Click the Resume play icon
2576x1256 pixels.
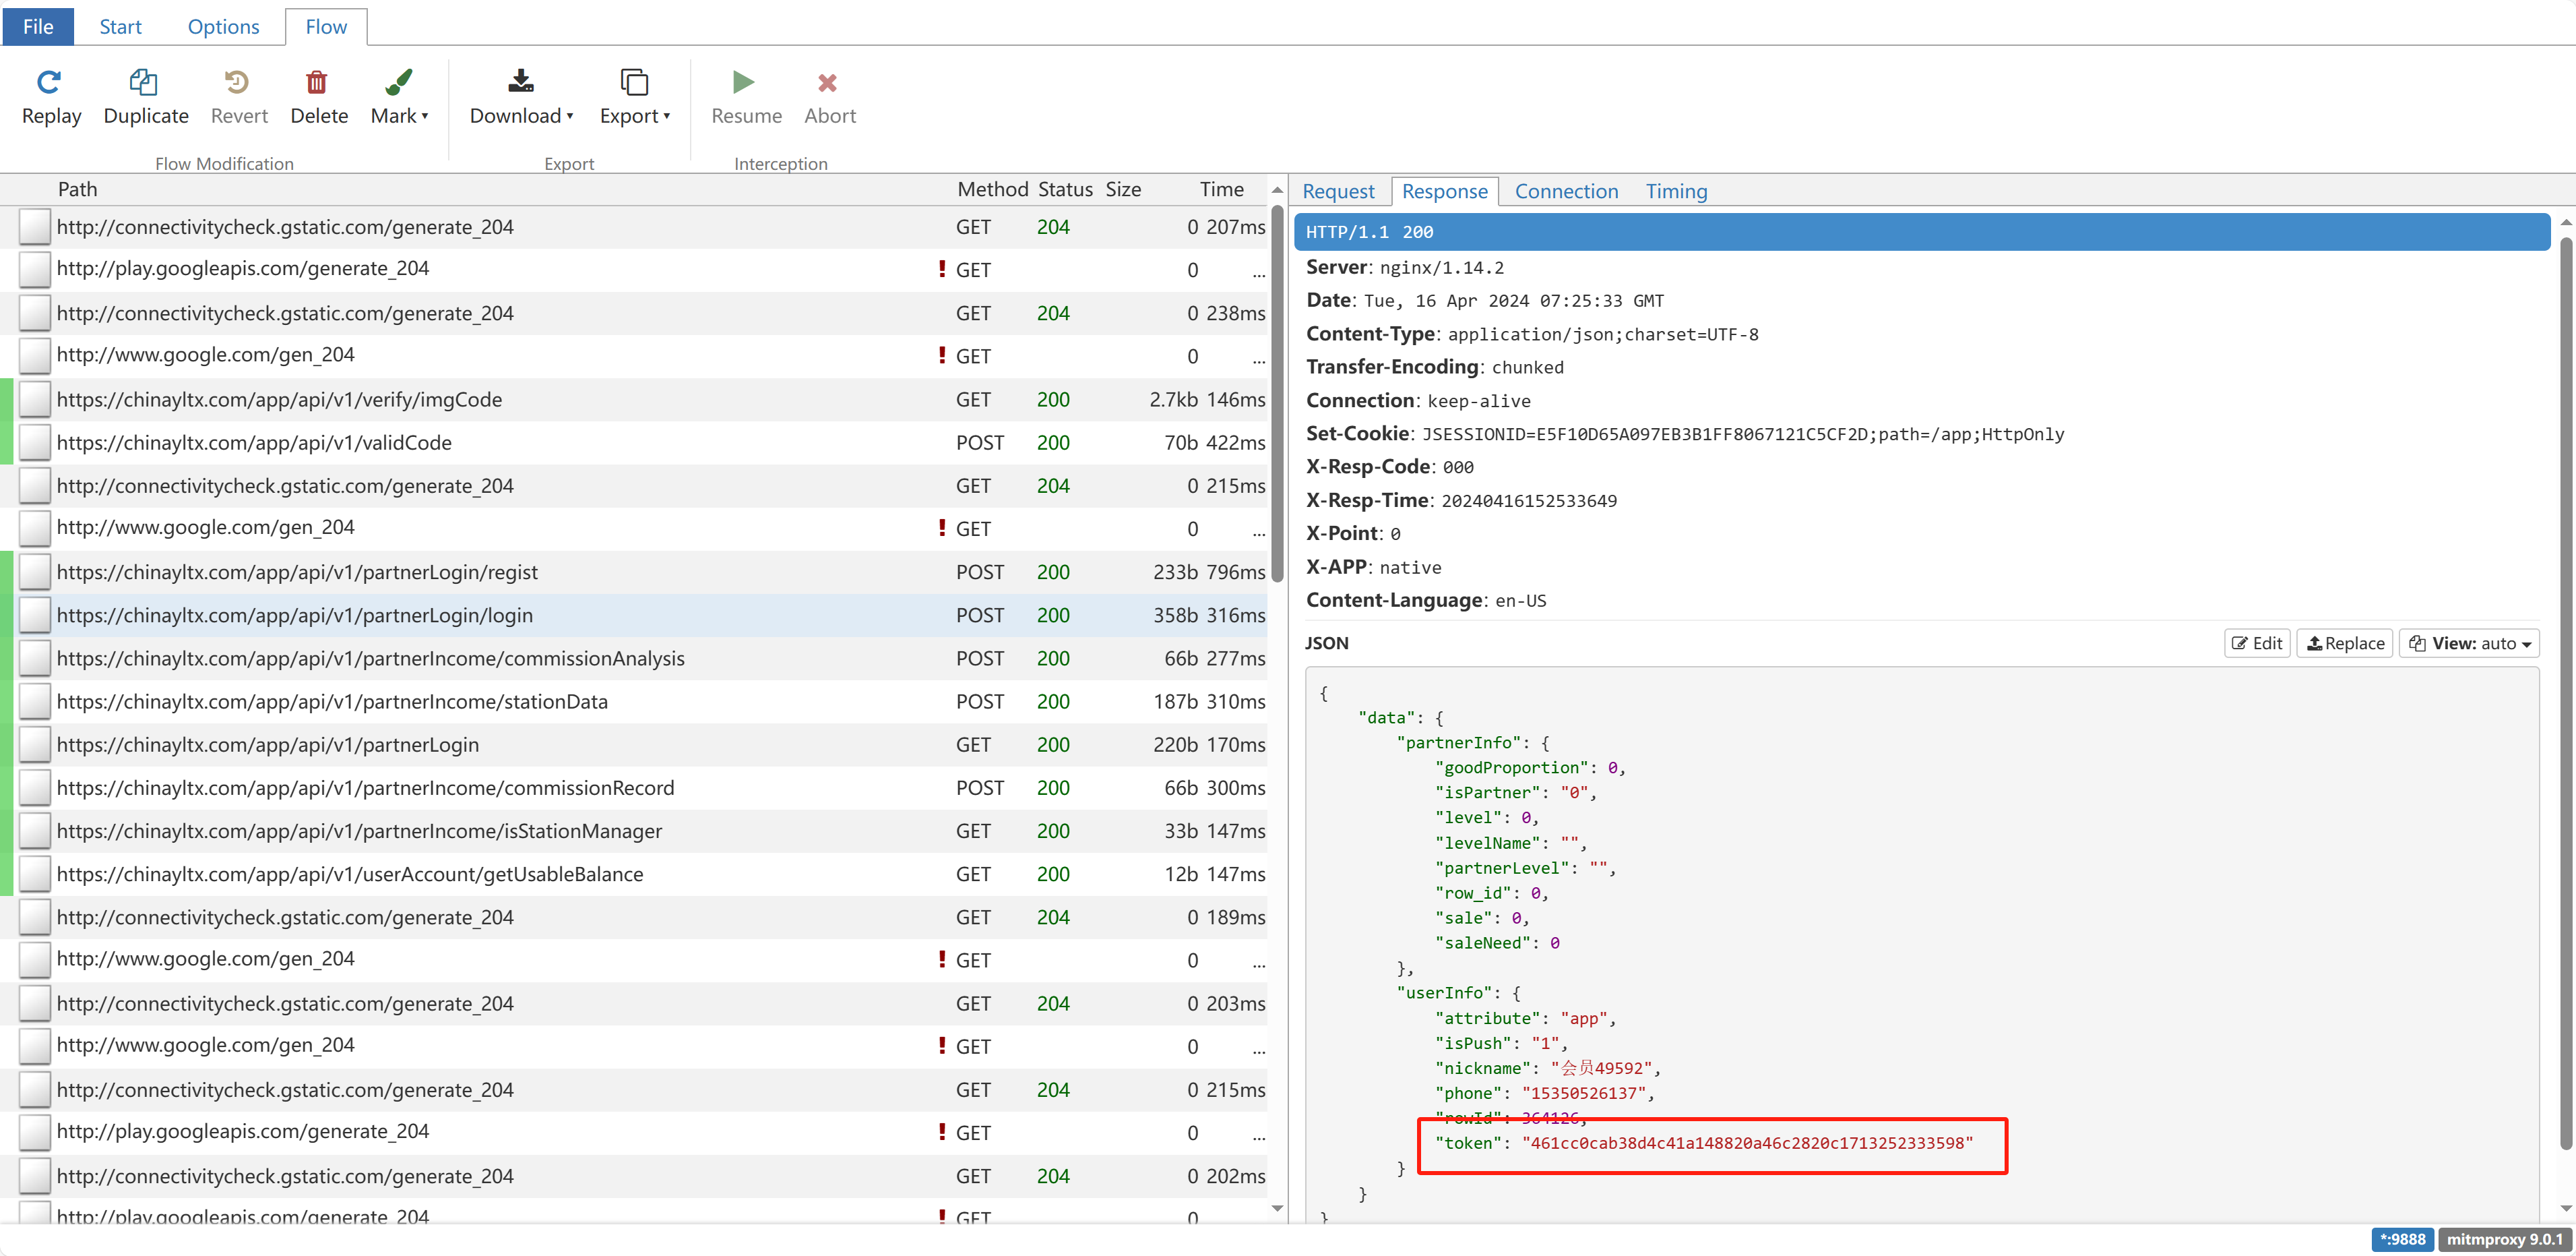(x=743, y=82)
